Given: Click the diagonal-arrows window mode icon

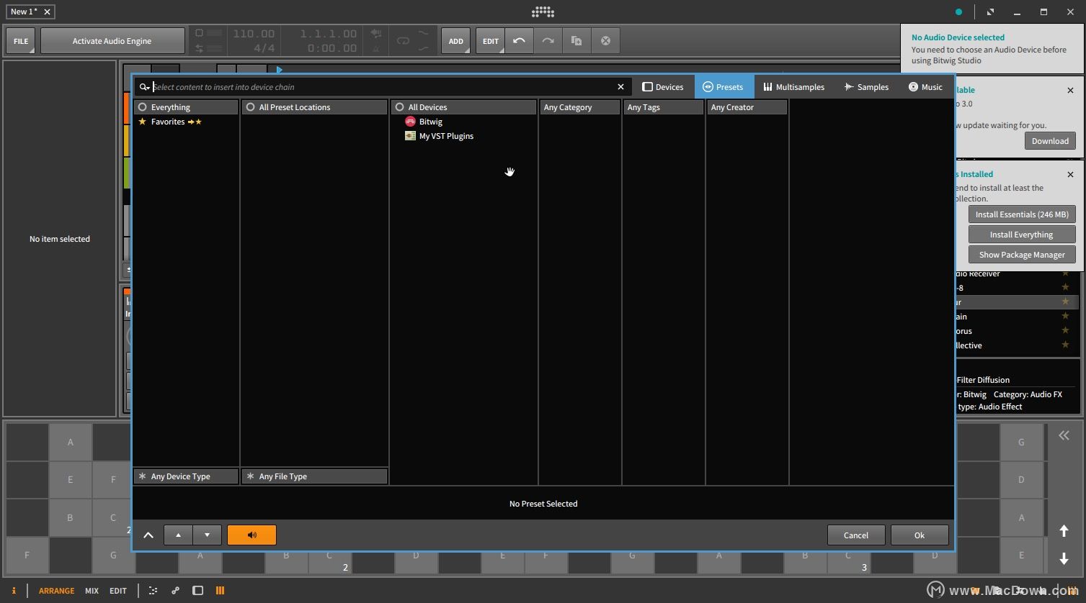Looking at the screenshot, I should 990,12.
